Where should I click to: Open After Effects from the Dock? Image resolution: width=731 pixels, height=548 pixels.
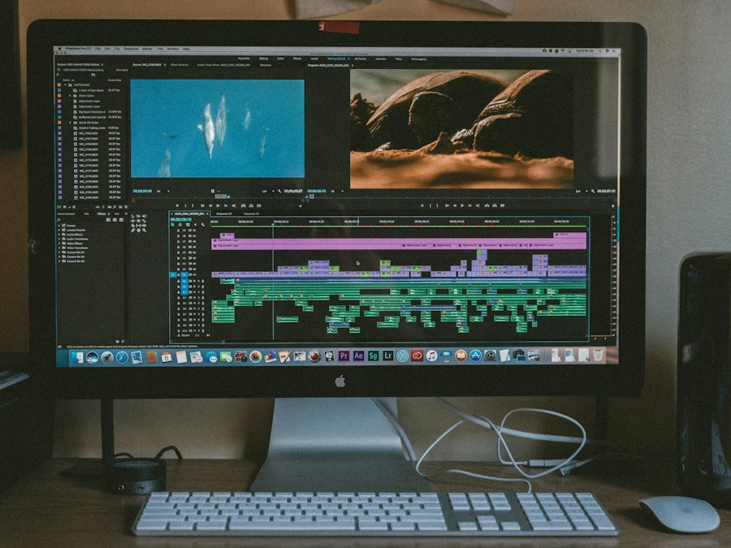(358, 356)
